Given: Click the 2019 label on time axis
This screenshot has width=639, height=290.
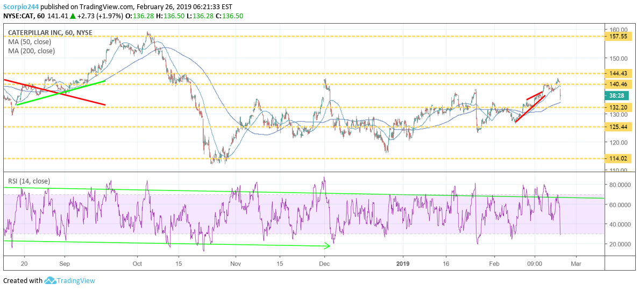Looking at the screenshot, I should [403, 264].
